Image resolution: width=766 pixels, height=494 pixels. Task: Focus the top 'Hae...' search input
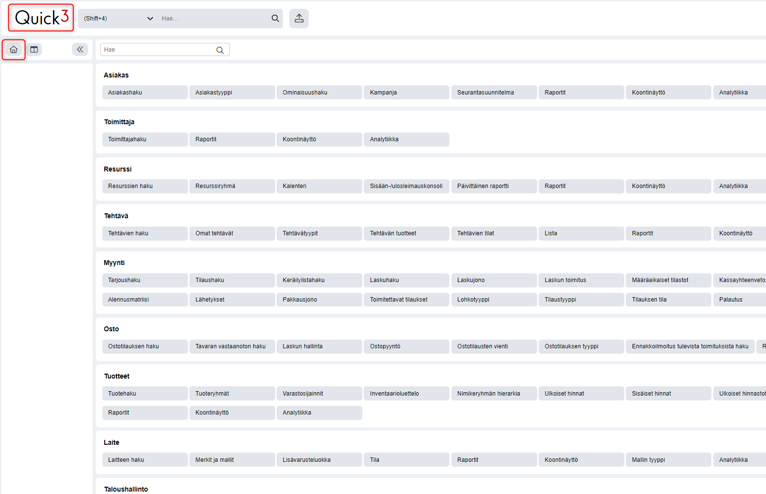click(x=214, y=19)
